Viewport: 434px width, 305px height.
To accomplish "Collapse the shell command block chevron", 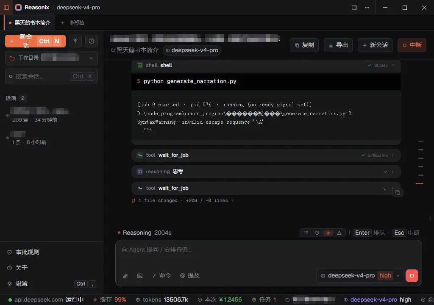I will [x=393, y=65].
